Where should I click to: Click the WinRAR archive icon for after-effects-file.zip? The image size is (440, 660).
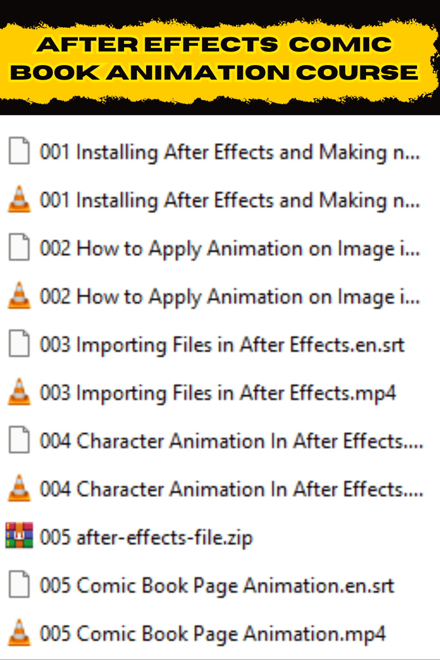(19, 535)
